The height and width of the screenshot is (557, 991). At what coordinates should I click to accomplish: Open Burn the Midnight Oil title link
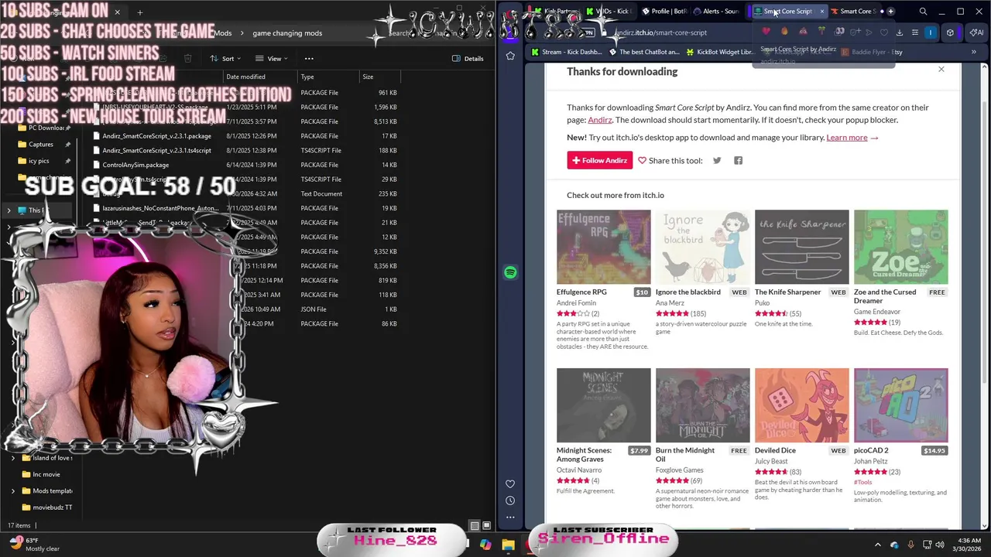pyautogui.click(x=685, y=455)
